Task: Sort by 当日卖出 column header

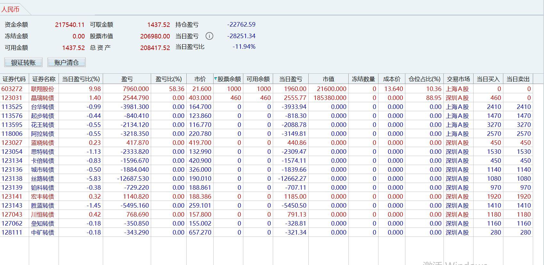Action: click(518, 79)
